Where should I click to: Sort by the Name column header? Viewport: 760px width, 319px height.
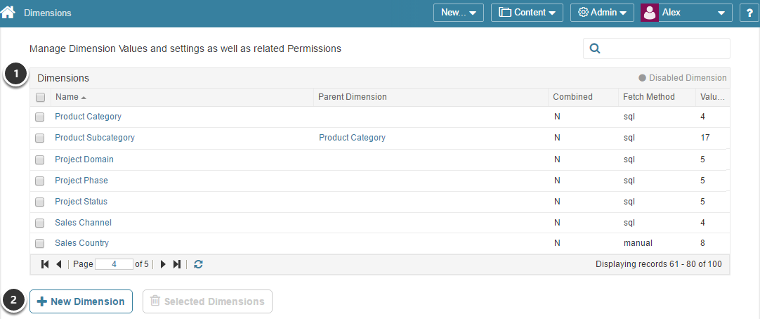point(67,97)
